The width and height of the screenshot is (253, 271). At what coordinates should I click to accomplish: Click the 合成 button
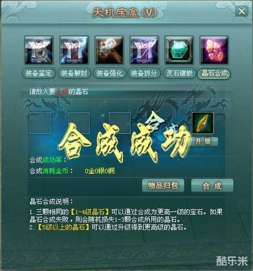click(x=212, y=186)
